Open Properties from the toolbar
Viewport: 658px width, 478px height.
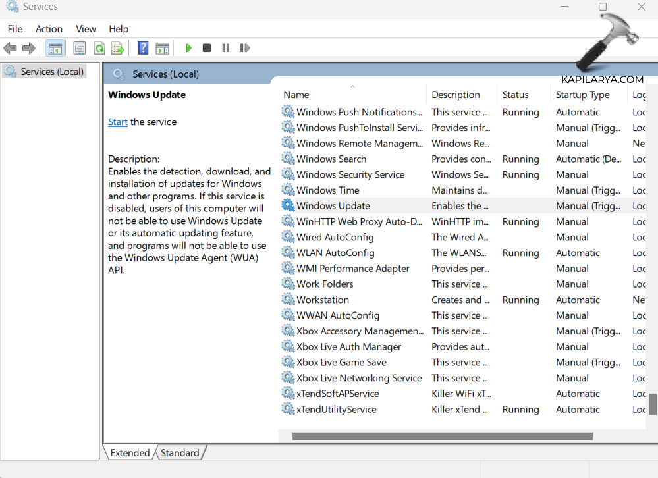coord(80,48)
